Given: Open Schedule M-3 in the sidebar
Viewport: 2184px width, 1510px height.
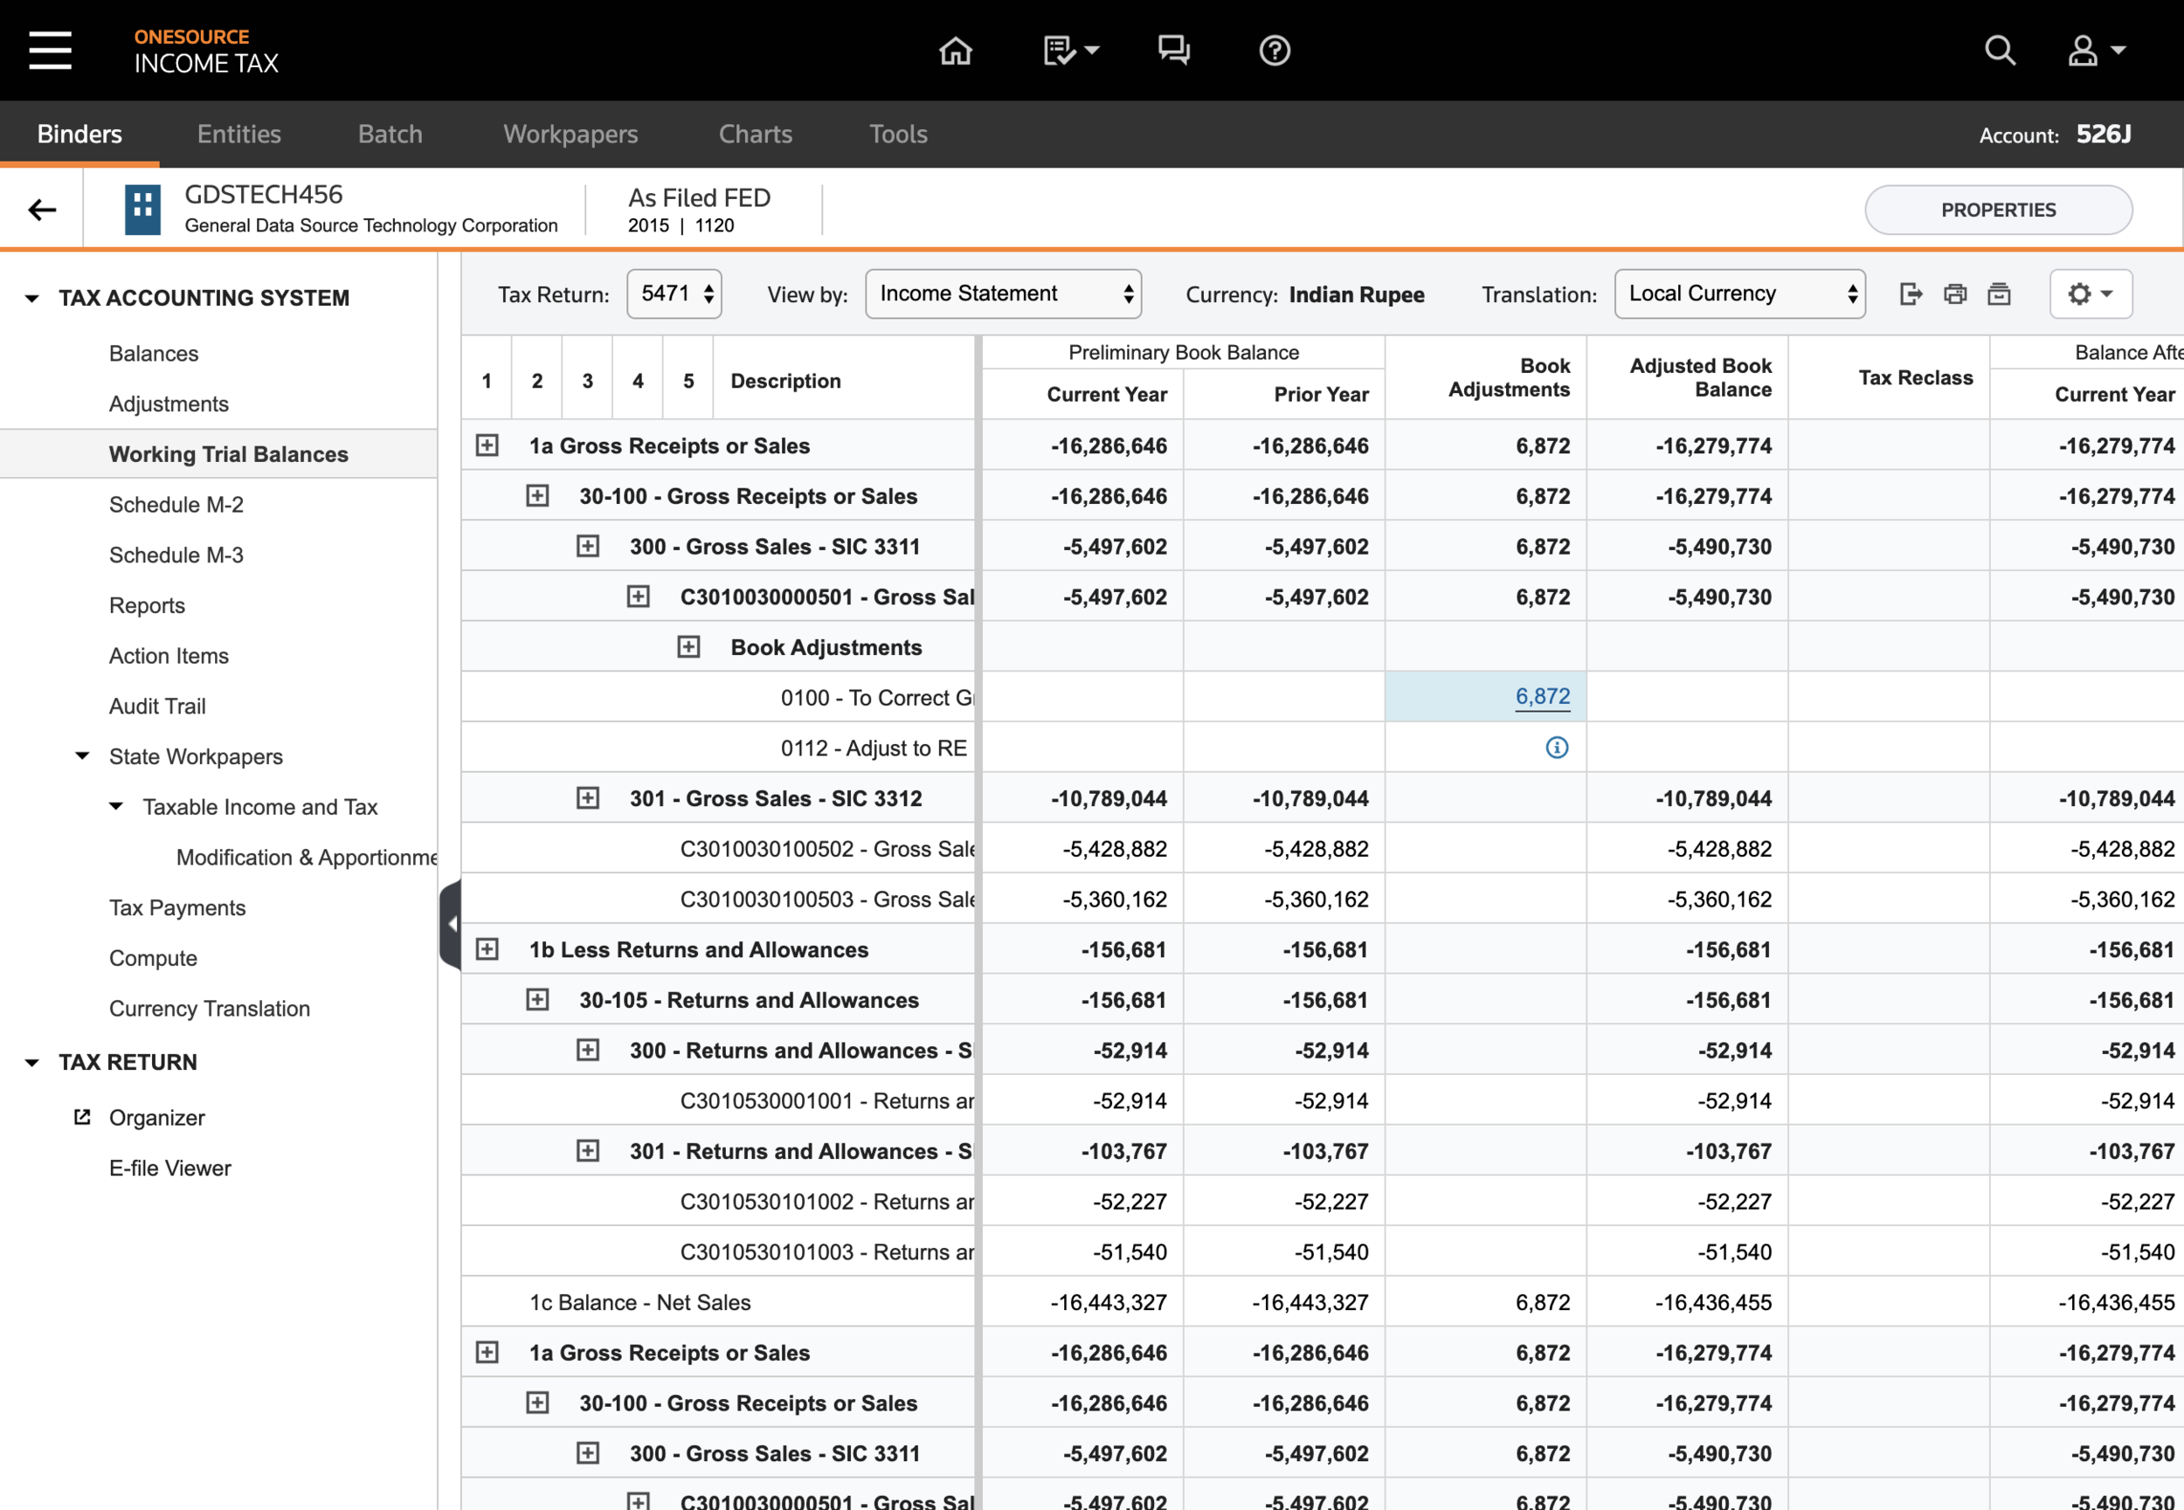Looking at the screenshot, I should point(176,555).
